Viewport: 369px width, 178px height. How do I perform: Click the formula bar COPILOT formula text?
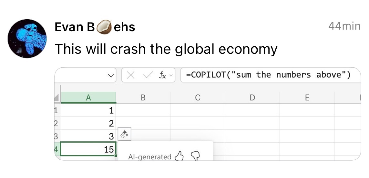point(268,75)
